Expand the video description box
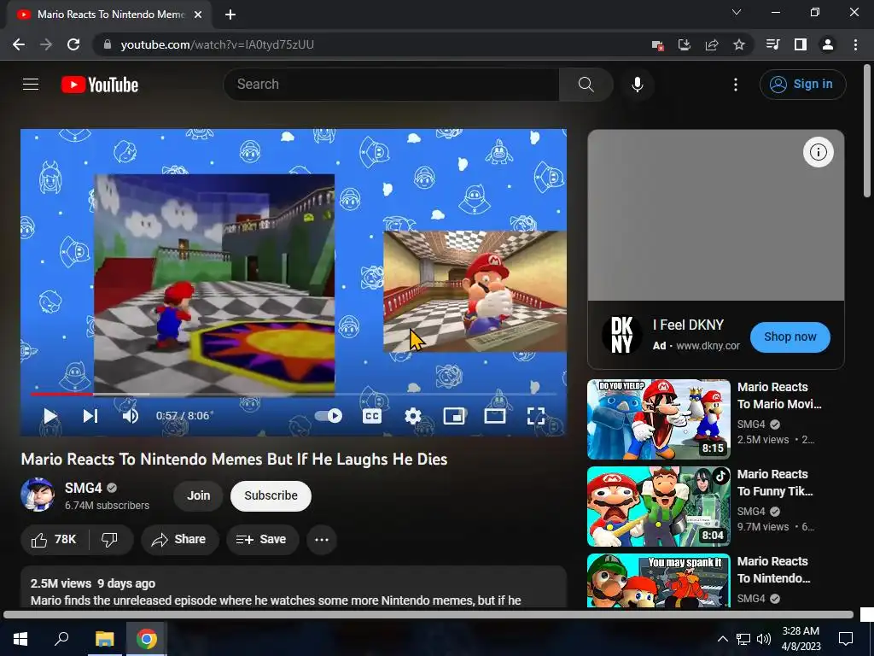 (294, 587)
